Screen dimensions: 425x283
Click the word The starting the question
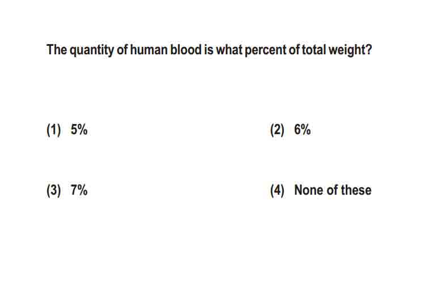pyautogui.click(x=57, y=50)
